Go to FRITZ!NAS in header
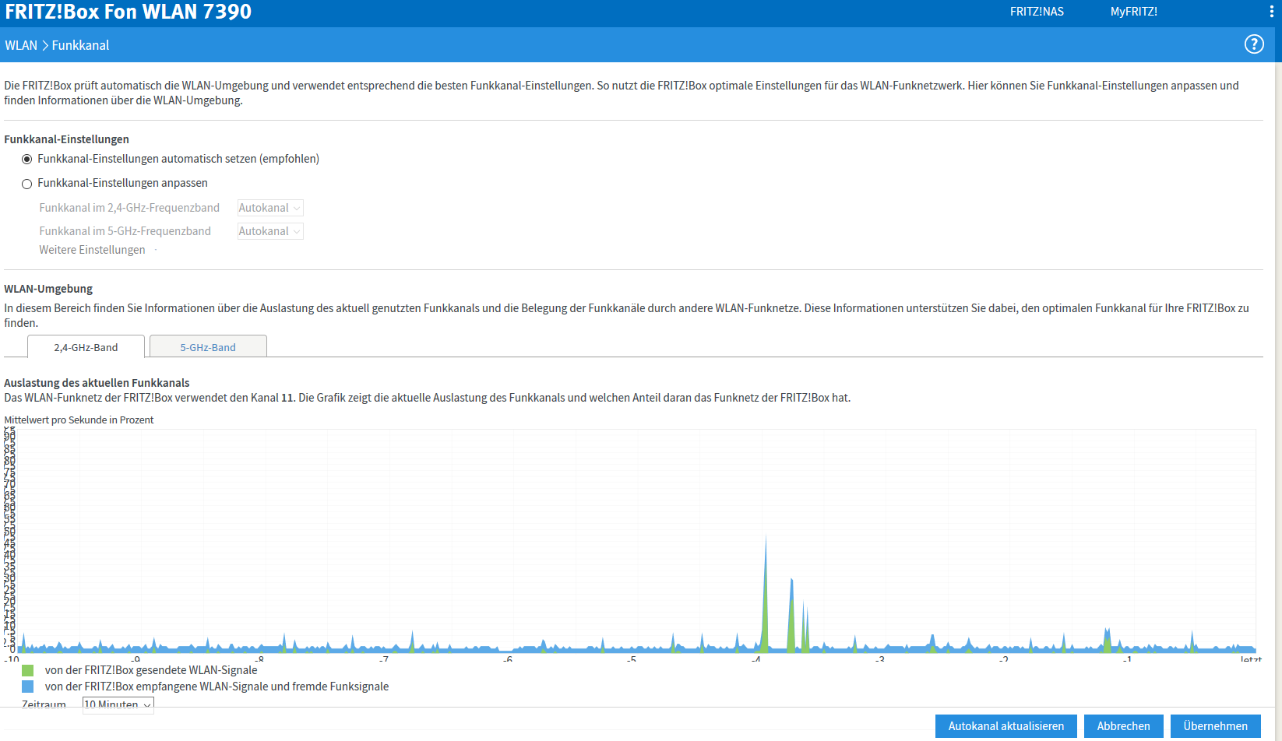 [x=1037, y=12]
